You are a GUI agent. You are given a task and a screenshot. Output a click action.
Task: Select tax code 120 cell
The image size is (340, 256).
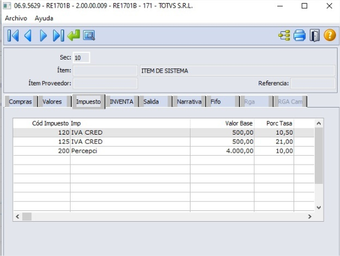[42, 132]
